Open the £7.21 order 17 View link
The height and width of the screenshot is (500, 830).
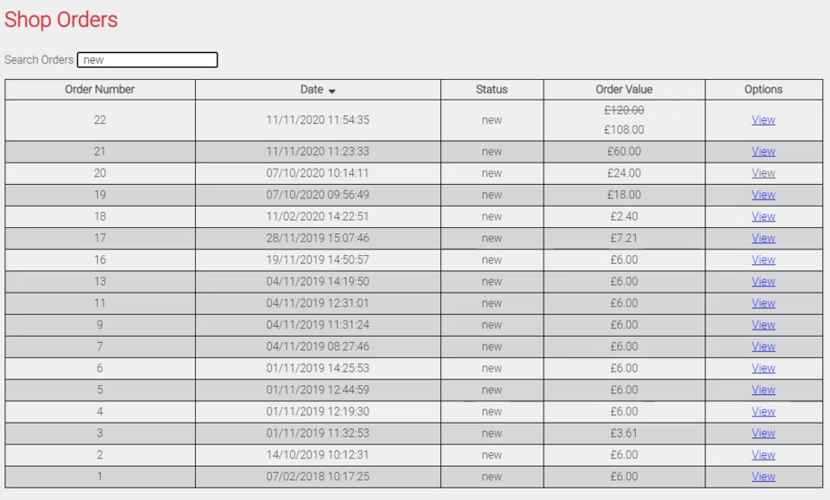(763, 238)
